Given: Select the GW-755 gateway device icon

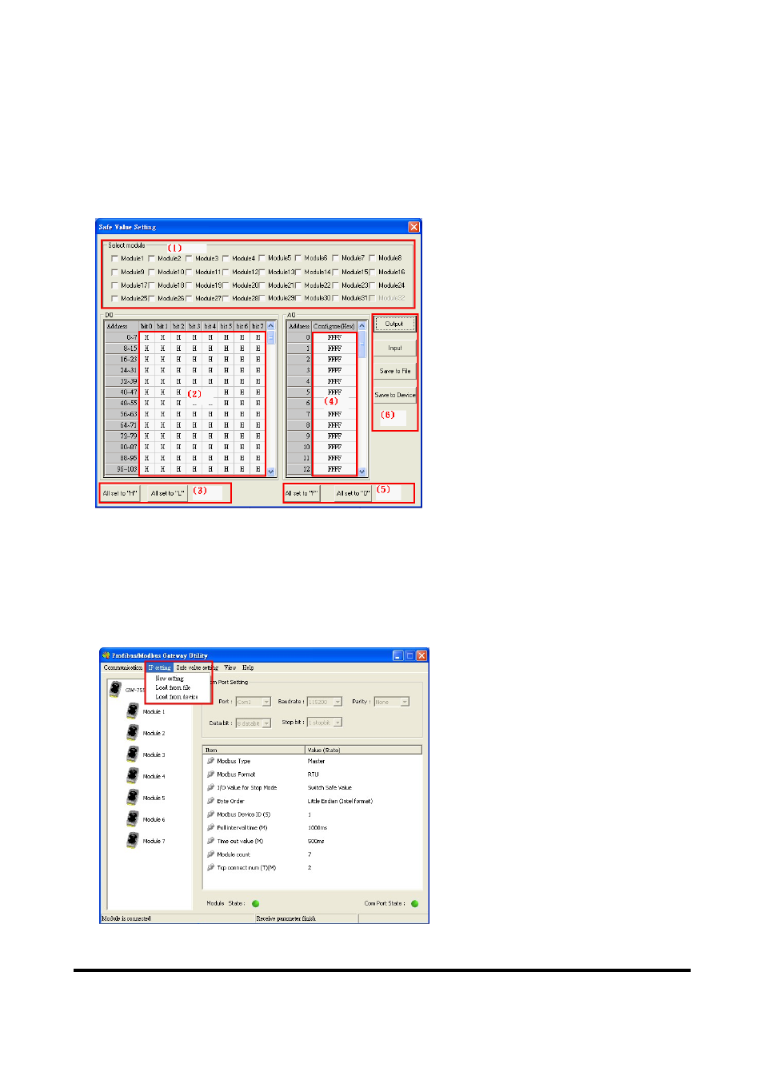Looking at the screenshot, I should tap(116, 688).
